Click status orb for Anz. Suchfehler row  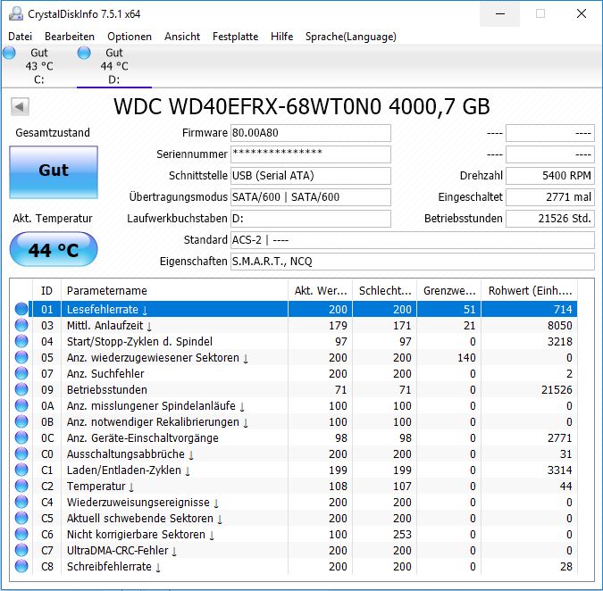(21, 373)
